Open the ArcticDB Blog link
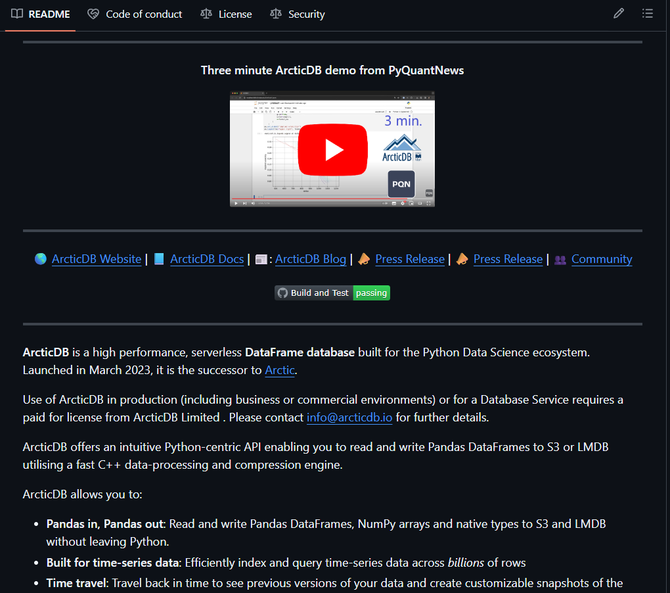Screen dimensions: 670x593 [x=311, y=259]
